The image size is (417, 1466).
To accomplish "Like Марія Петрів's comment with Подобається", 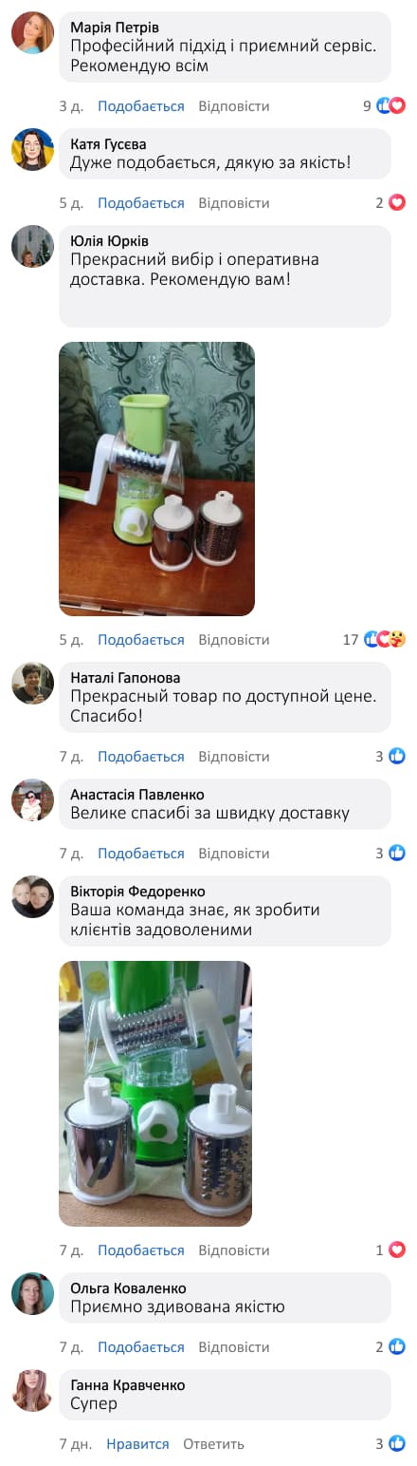I will point(141,106).
